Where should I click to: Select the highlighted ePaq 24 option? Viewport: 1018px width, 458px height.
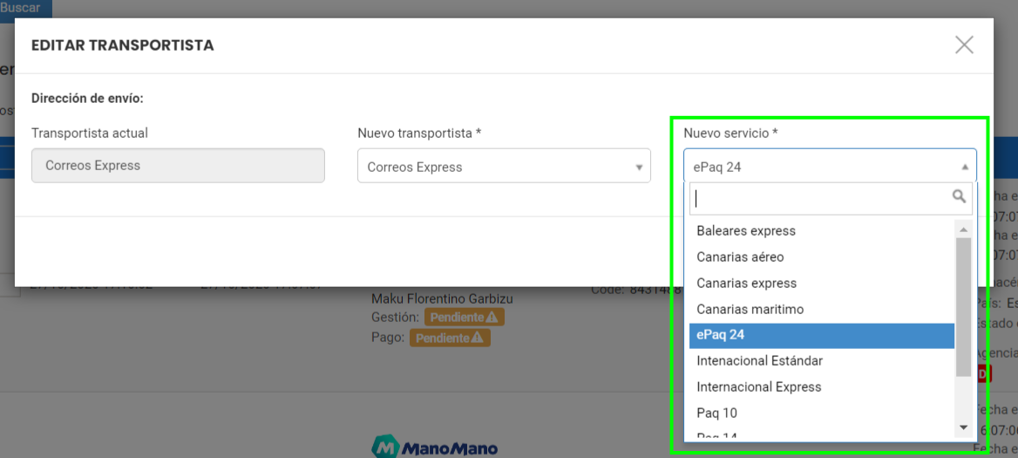pyautogui.click(x=822, y=335)
